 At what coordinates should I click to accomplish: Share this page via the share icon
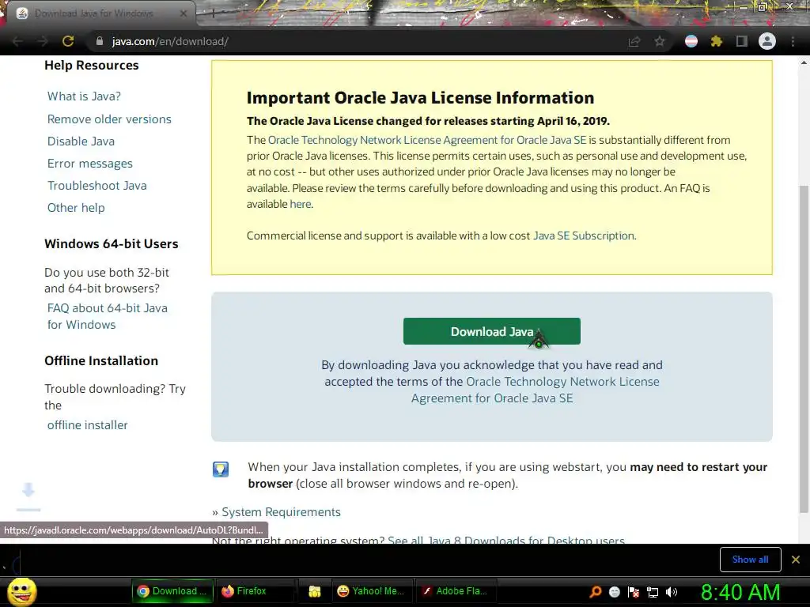tap(634, 41)
